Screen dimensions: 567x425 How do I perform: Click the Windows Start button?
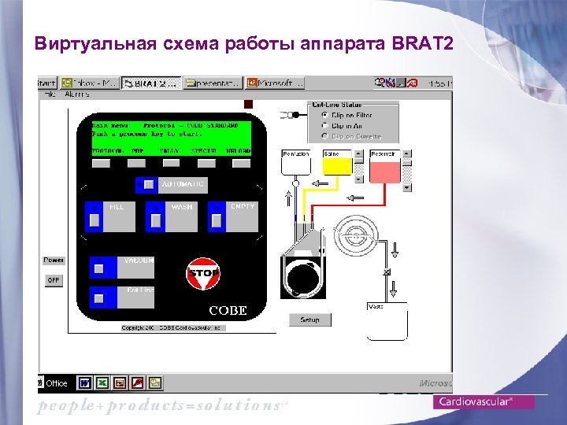click(47, 83)
